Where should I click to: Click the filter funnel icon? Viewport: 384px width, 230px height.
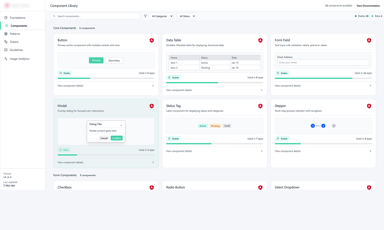coord(145,16)
